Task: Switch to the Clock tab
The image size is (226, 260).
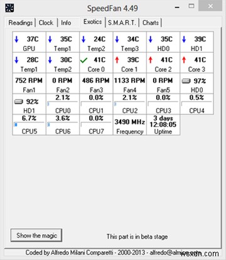Action: coord(46,23)
